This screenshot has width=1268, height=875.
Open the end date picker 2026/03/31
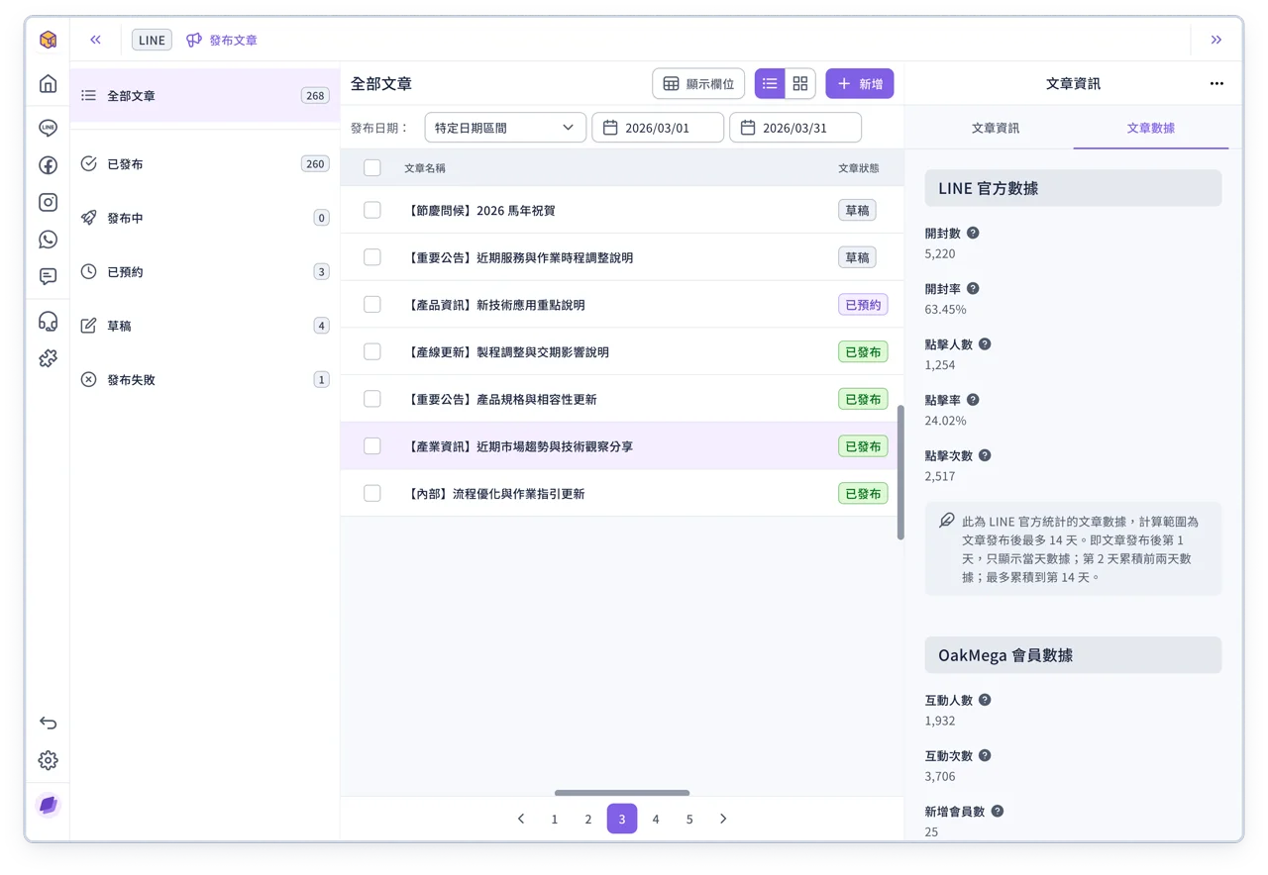coord(795,128)
